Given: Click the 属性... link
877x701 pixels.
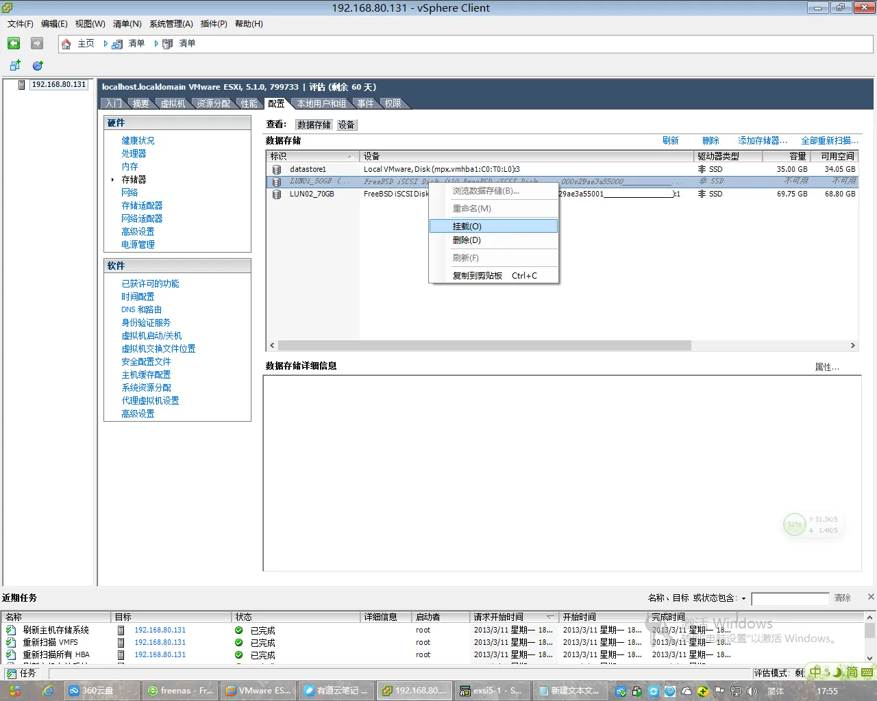Looking at the screenshot, I should click(x=827, y=367).
